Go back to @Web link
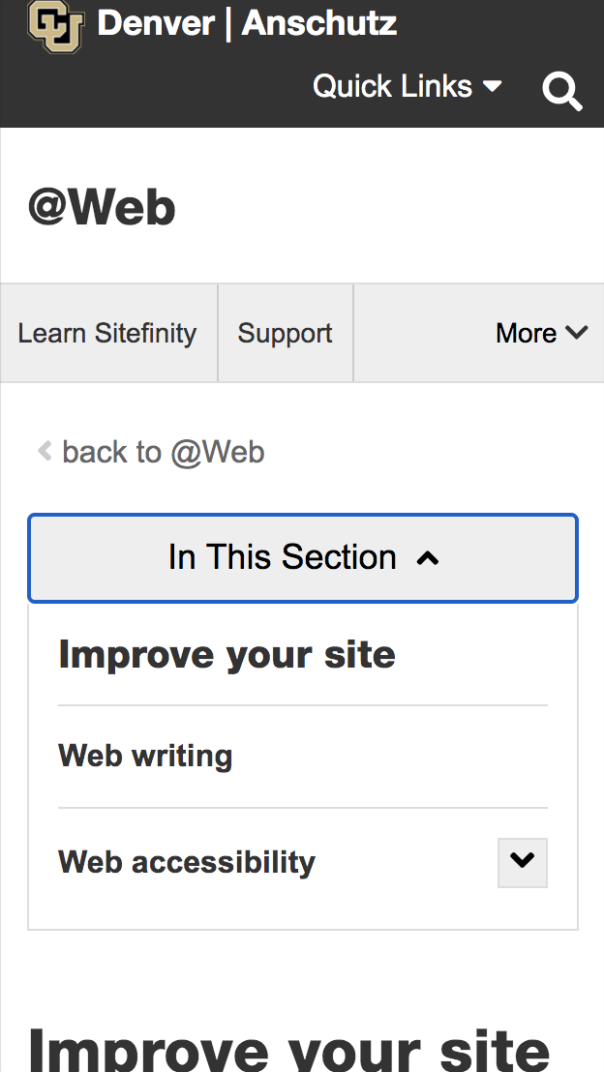604x1072 pixels. click(x=163, y=452)
